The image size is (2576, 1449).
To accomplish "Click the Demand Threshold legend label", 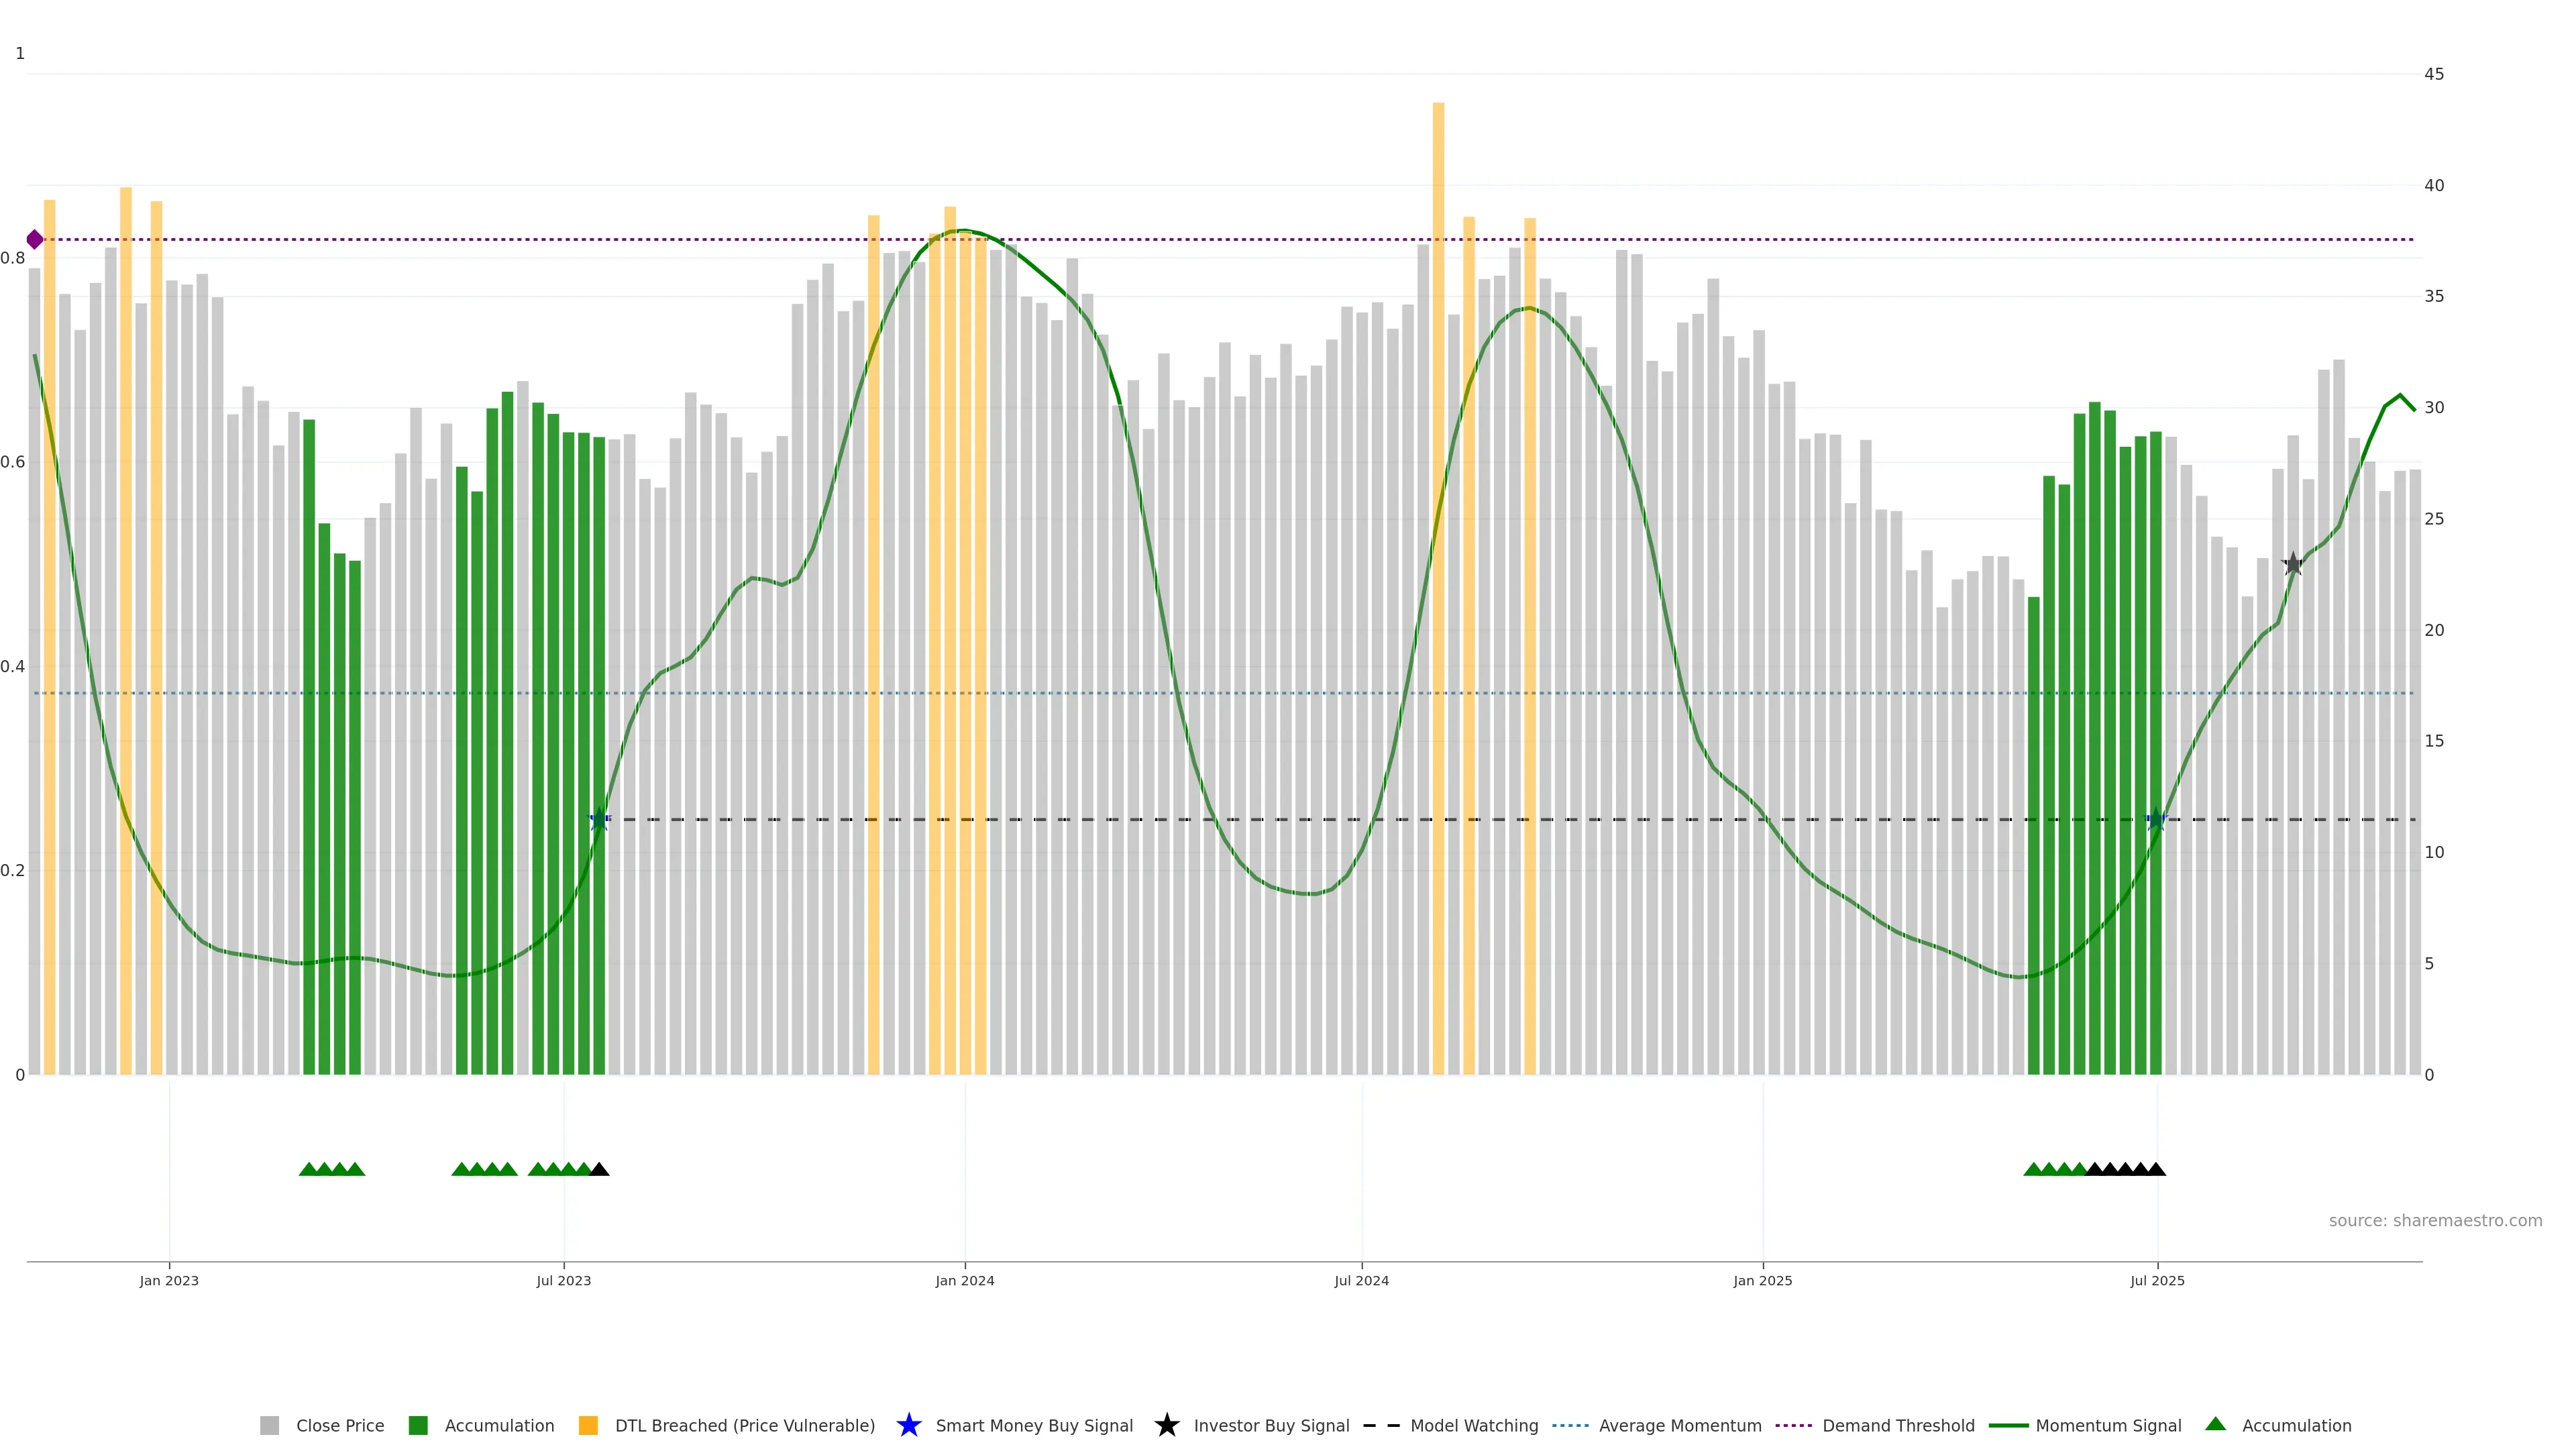I will pos(1897,1425).
